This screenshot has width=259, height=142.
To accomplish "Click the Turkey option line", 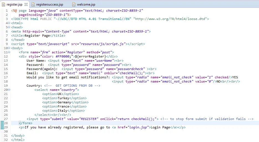I will pyautogui.click(x=64, y=98).
